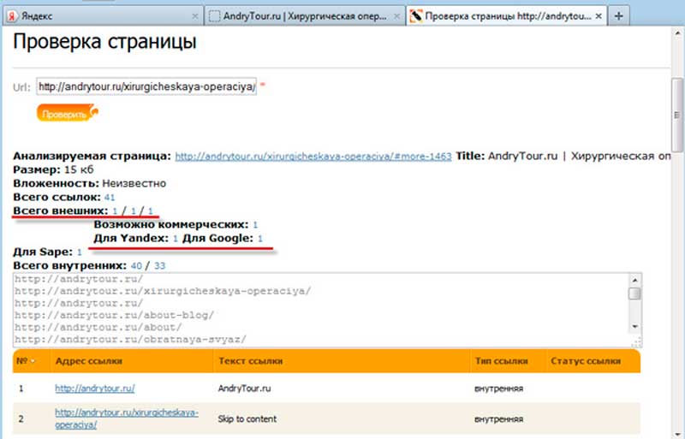Screen dimensions: 685x439
Task: Click the Проверка страницы tab favicon
Action: (416, 16)
